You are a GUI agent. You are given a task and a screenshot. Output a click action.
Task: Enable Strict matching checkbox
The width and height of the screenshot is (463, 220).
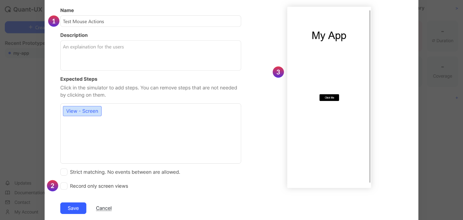tap(64, 172)
